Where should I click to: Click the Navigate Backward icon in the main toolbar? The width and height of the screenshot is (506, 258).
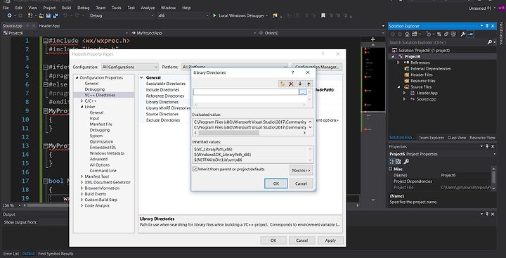[x=9, y=15]
